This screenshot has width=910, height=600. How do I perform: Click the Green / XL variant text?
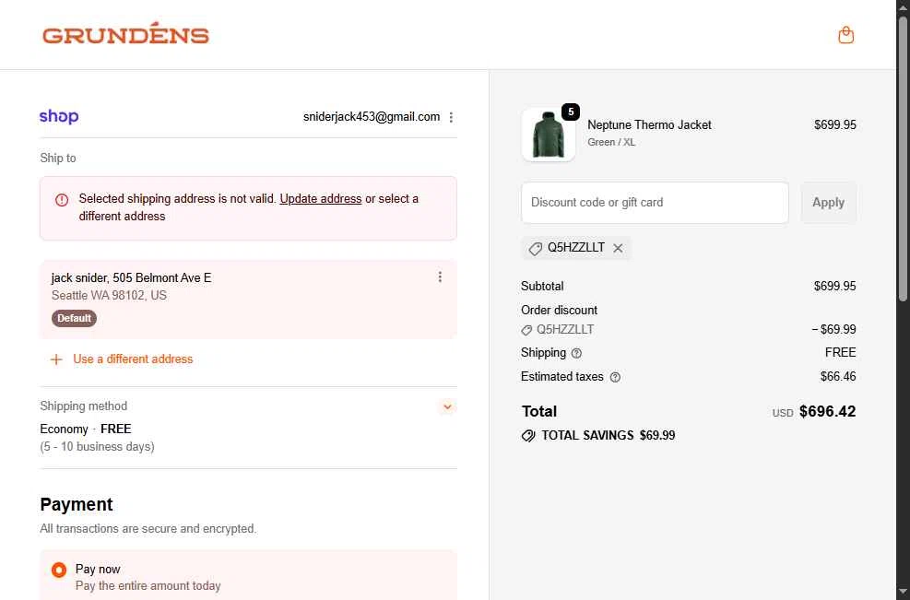[611, 142]
